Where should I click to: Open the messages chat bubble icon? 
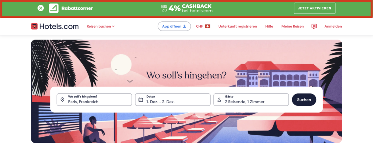tap(314, 27)
